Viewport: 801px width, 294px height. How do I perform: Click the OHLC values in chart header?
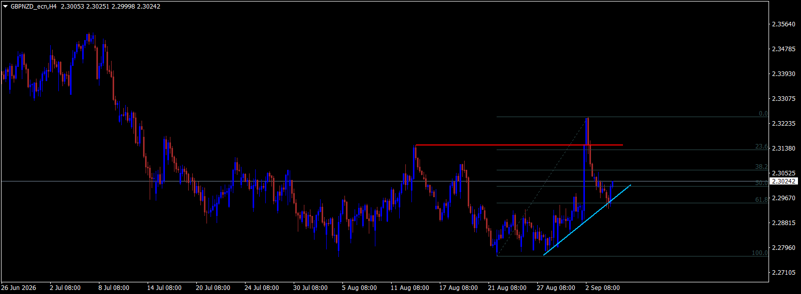point(110,7)
